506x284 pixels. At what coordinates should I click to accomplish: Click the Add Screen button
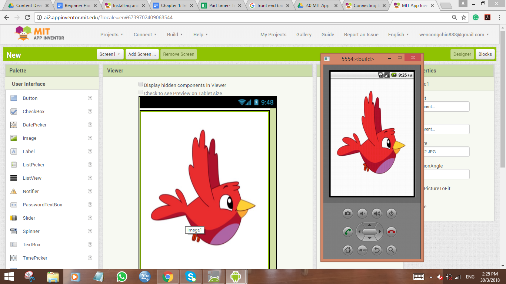pyautogui.click(x=142, y=54)
